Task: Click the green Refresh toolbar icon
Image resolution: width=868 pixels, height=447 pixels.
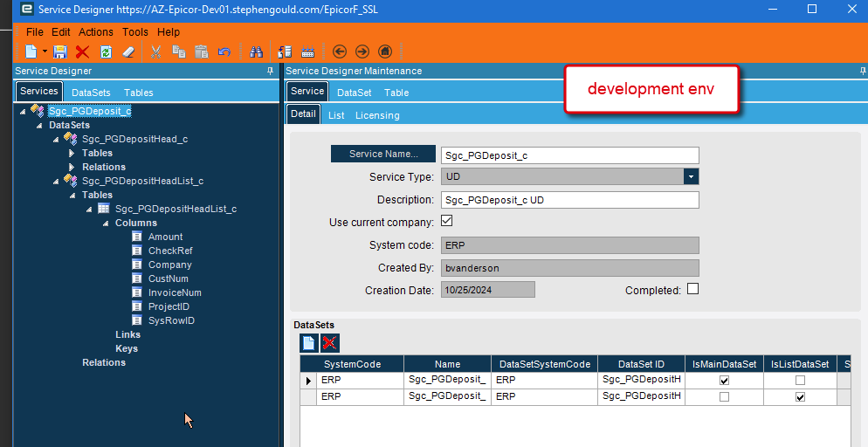Action: point(106,52)
